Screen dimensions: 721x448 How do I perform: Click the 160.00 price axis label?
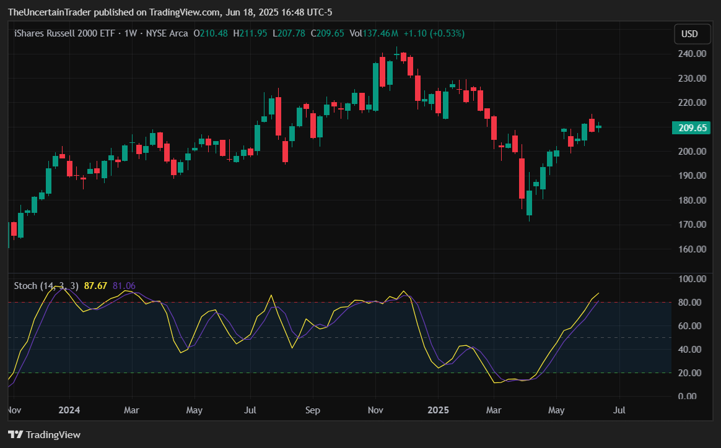(x=692, y=249)
